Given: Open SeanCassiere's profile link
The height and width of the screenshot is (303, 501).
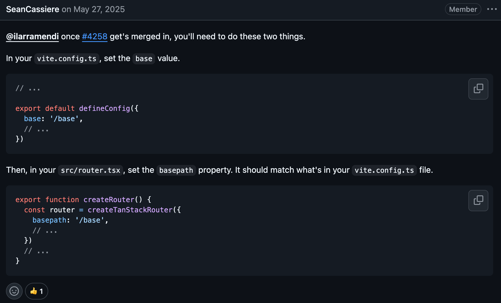Looking at the screenshot, I should (33, 9).
